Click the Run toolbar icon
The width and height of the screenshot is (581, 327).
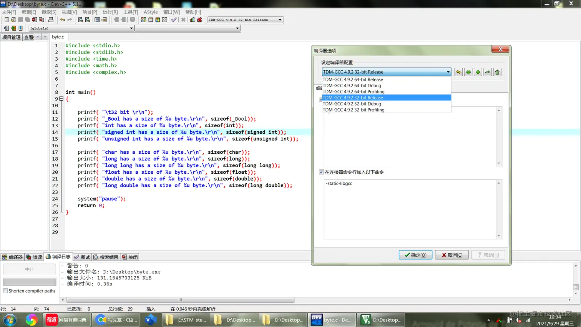(x=151, y=20)
